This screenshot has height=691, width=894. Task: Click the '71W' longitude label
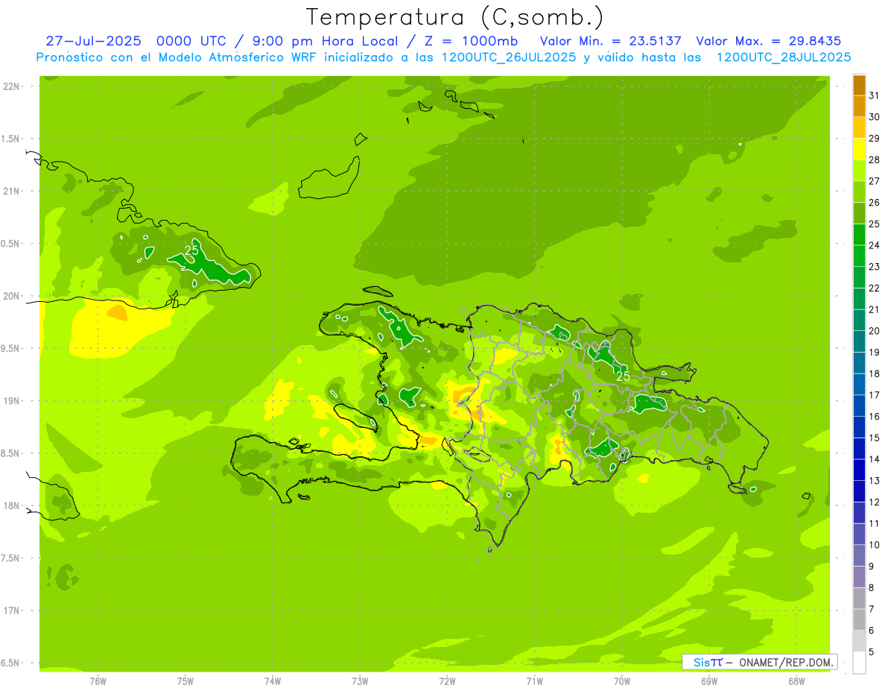coord(534,681)
